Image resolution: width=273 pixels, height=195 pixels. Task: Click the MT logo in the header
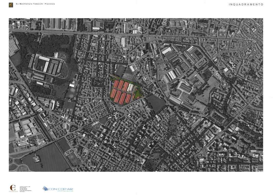[x=11, y=5]
